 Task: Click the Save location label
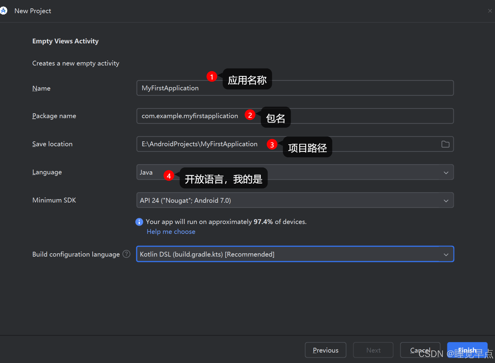(x=52, y=144)
